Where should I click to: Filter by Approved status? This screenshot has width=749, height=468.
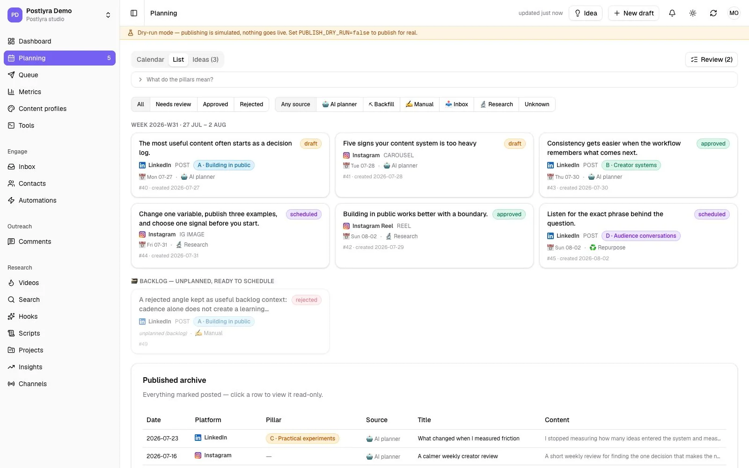coord(215,104)
